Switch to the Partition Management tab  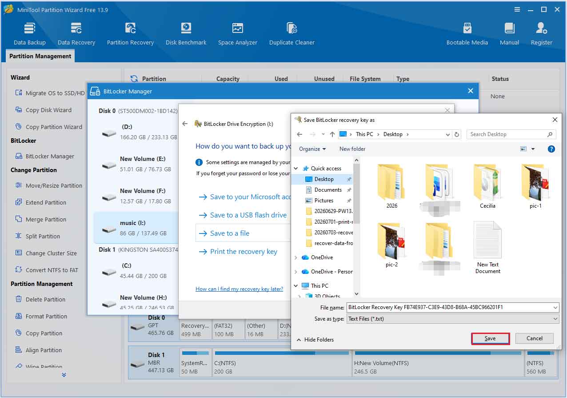[x=40, y=56]
